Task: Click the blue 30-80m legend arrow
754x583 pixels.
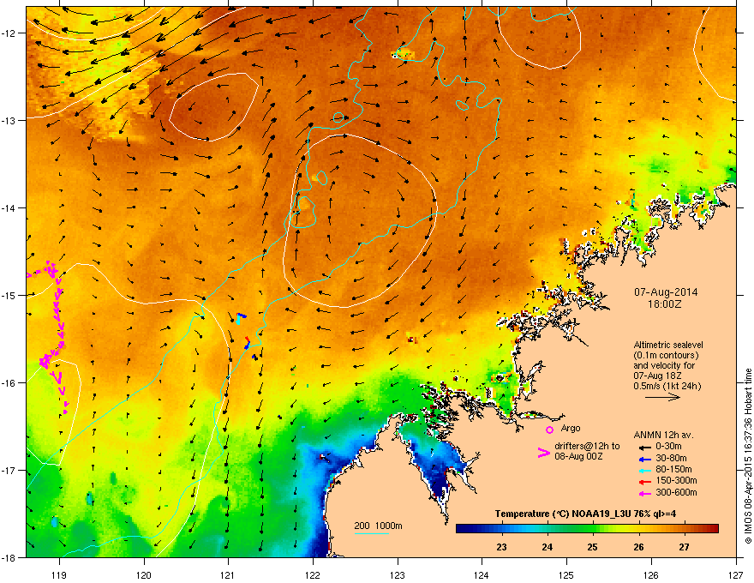Action: pyautogui.click(x=643, y=459)
